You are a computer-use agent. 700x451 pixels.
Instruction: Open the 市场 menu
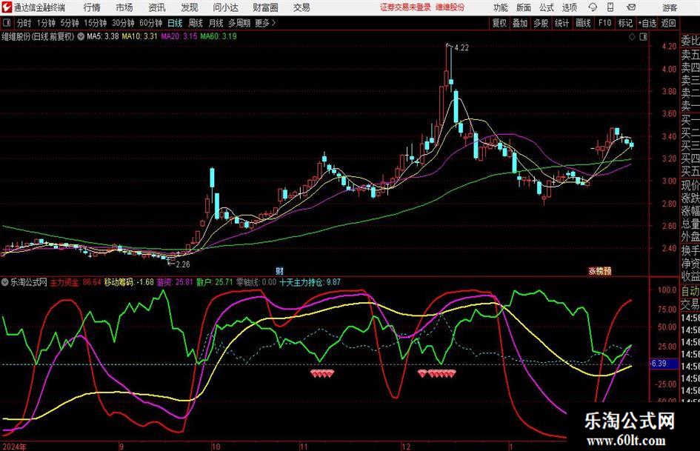pyautogui.click(x=124, y=7)
